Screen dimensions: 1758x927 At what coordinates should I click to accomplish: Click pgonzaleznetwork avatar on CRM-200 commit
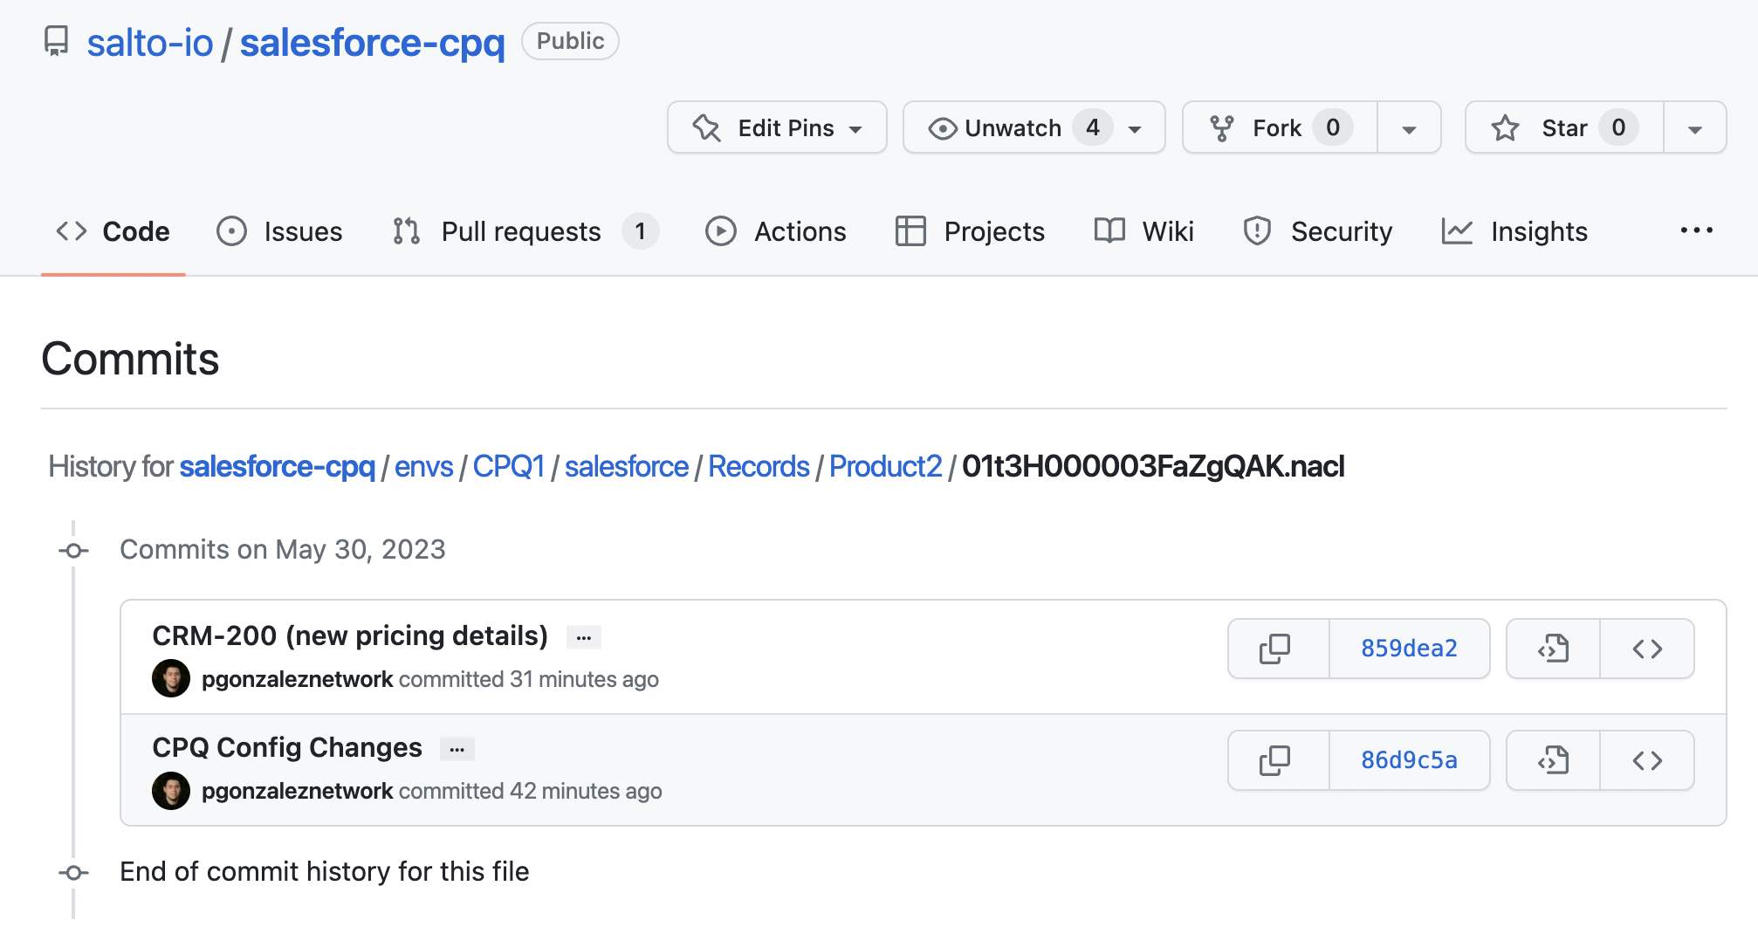coord(171,678)
